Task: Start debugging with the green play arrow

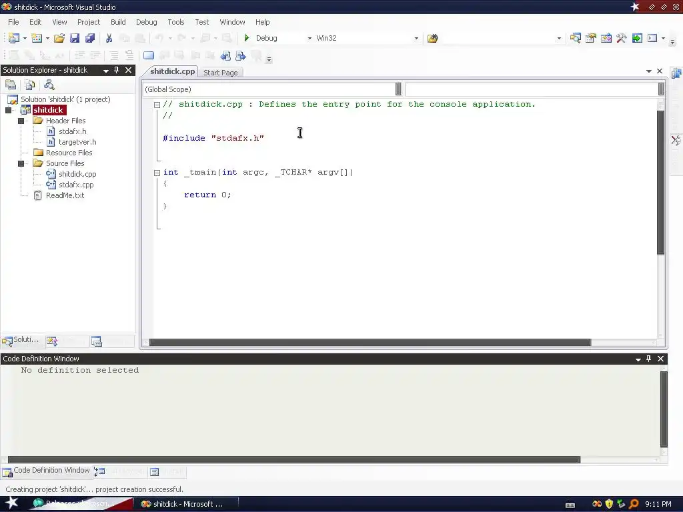Action: (247, 38)
